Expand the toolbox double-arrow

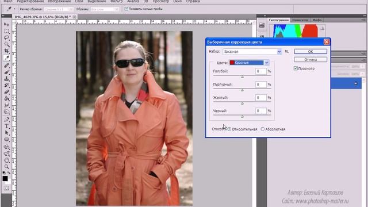tap(3, 16)
